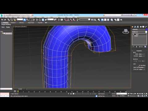Click the Mirror tool icon
The height and width of the screenshot is (111, 148).
[x=92, y=20]
